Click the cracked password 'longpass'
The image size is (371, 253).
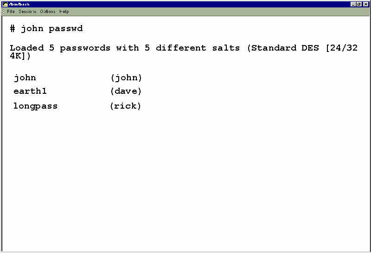35,106
